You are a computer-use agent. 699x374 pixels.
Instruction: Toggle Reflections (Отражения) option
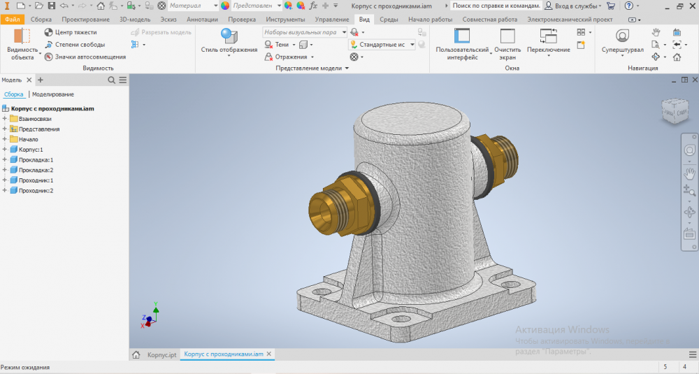286,57
